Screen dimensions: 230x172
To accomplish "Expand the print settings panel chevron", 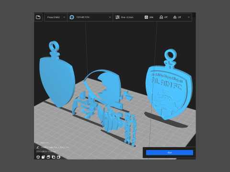I will pos(189,17).
